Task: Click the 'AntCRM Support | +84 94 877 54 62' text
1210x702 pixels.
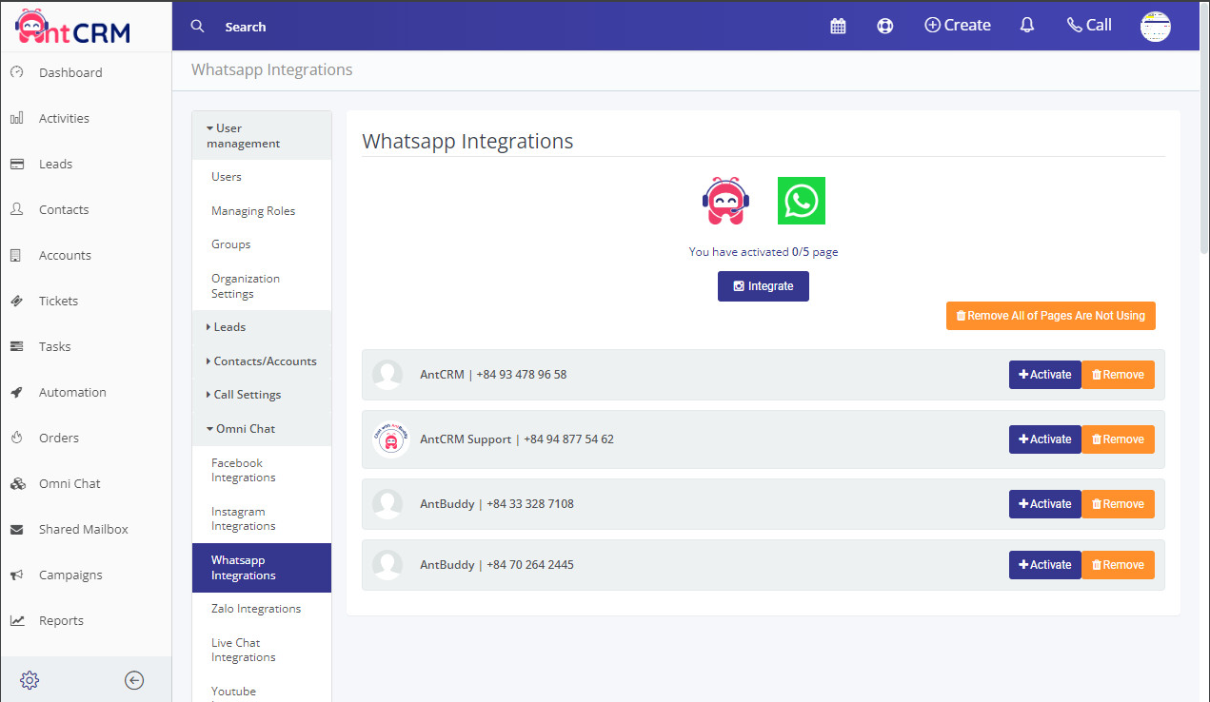Action: (x=517, y=439)
